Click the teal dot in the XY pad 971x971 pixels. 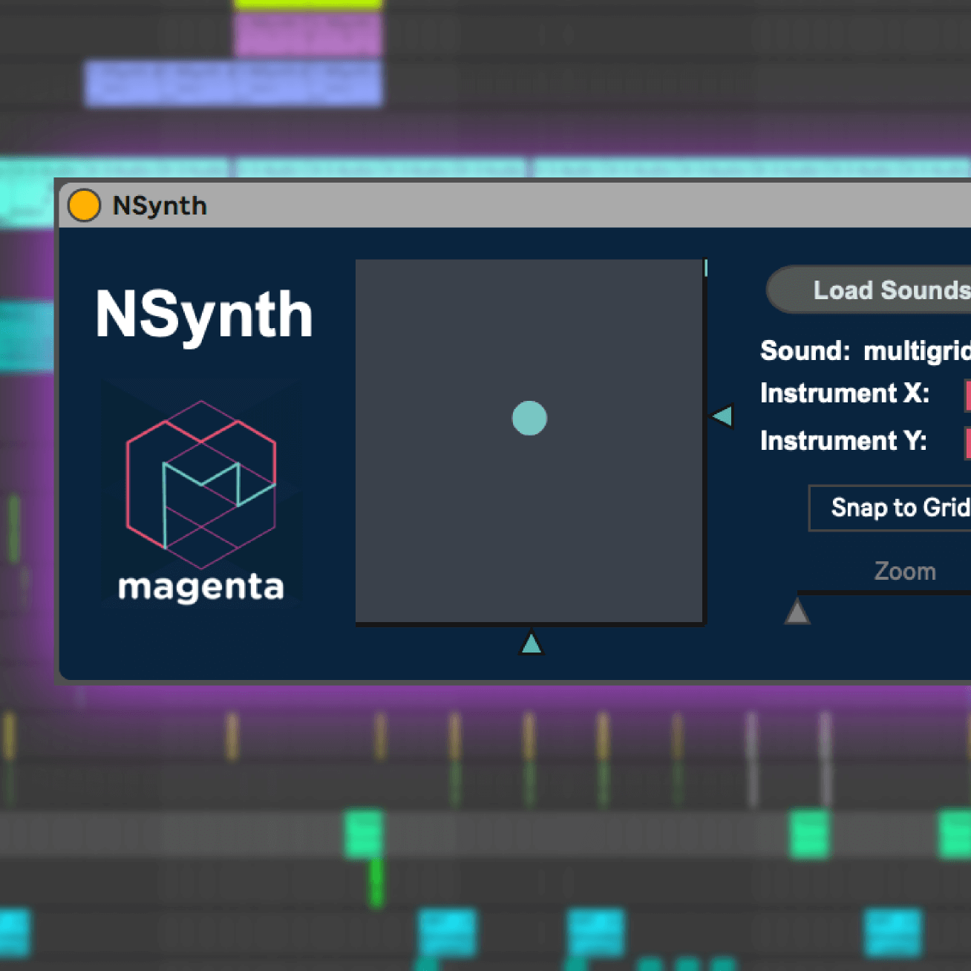click(529, 418)
